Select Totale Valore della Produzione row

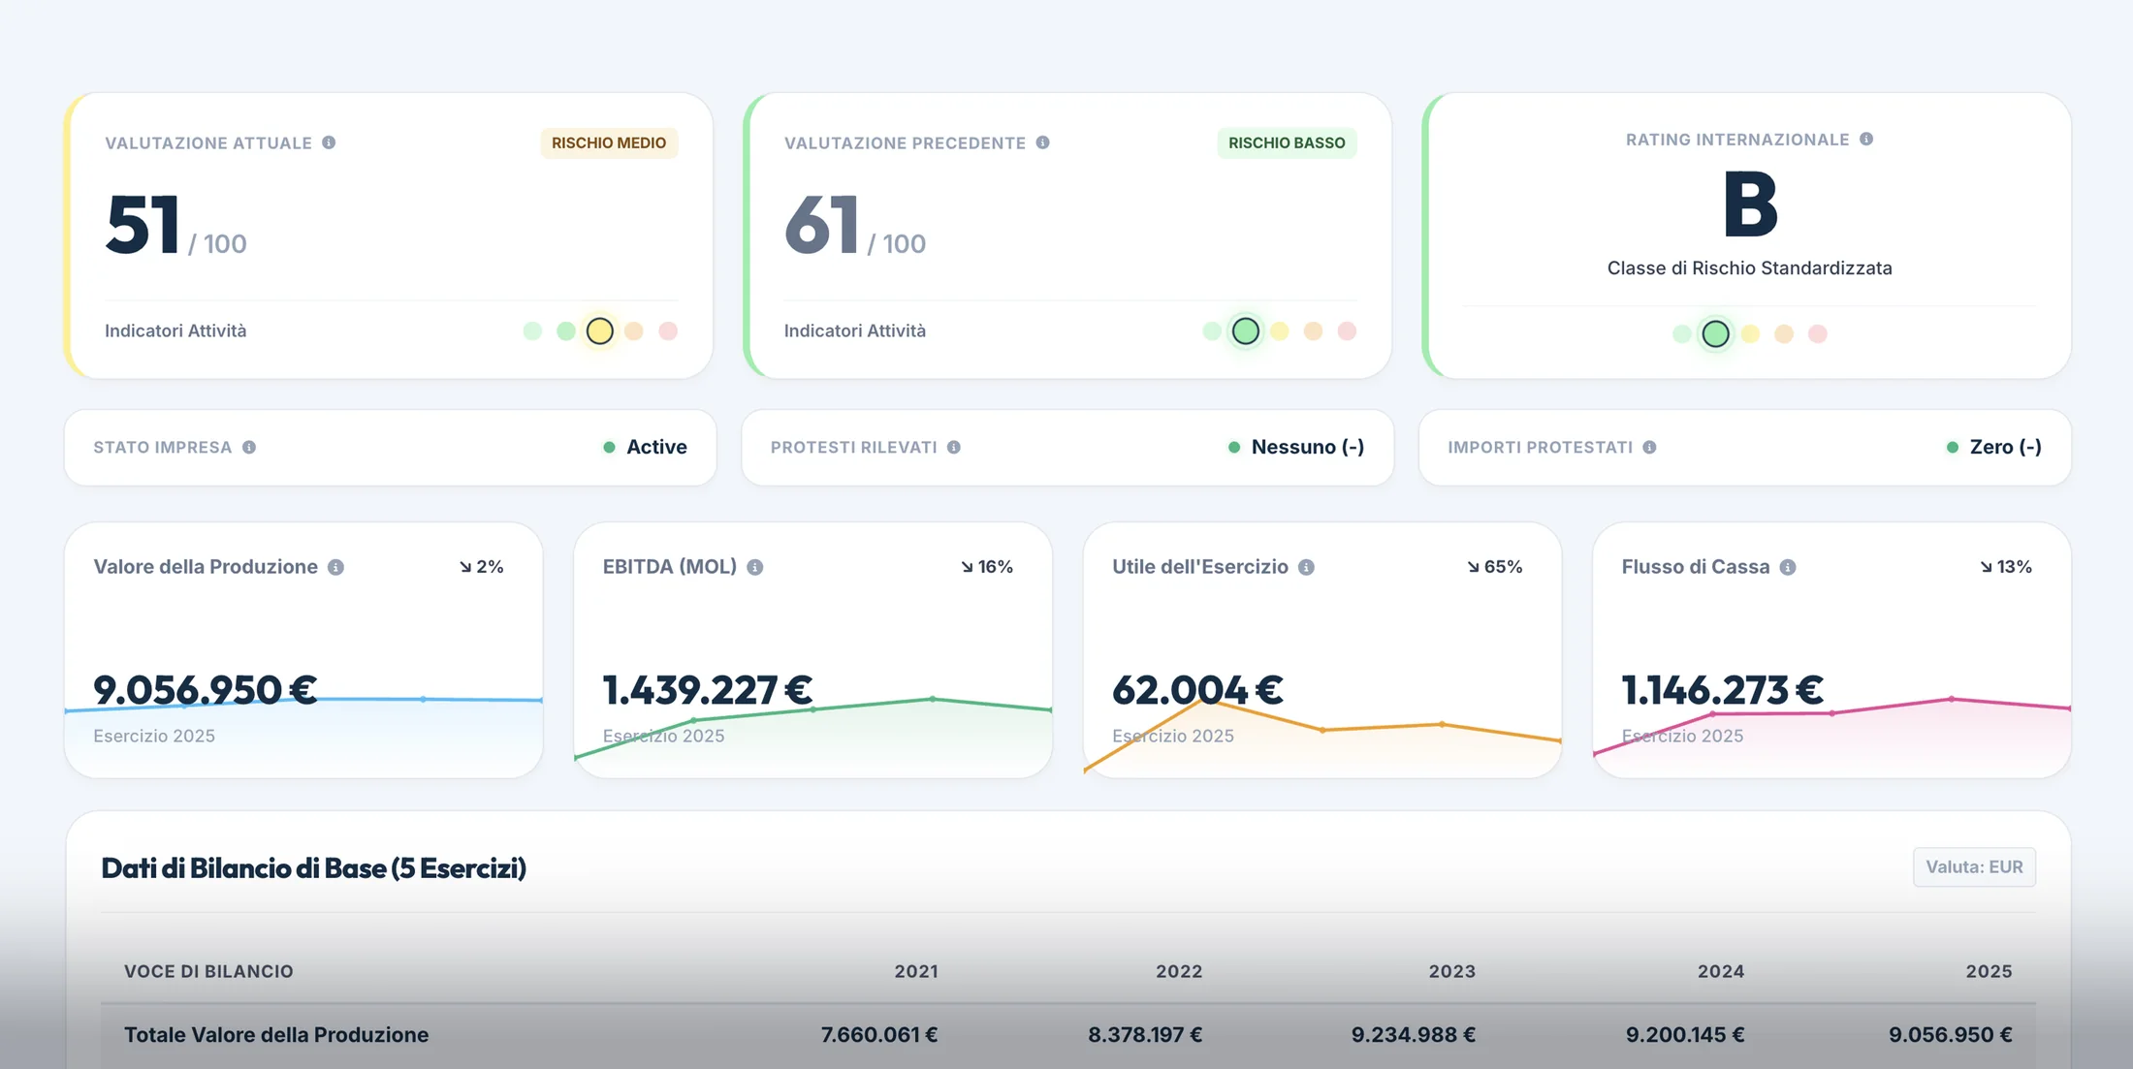(1068, 1035)
